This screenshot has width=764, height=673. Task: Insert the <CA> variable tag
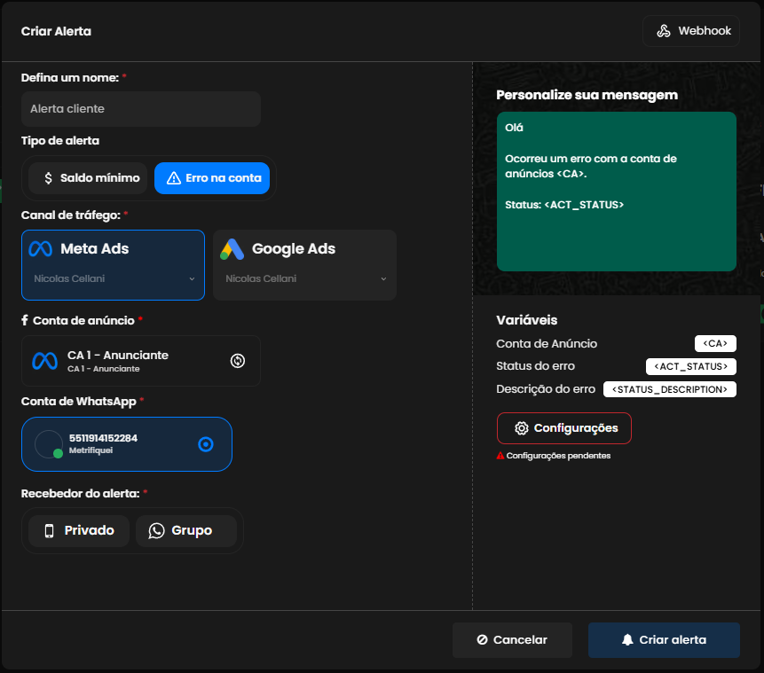715,344
